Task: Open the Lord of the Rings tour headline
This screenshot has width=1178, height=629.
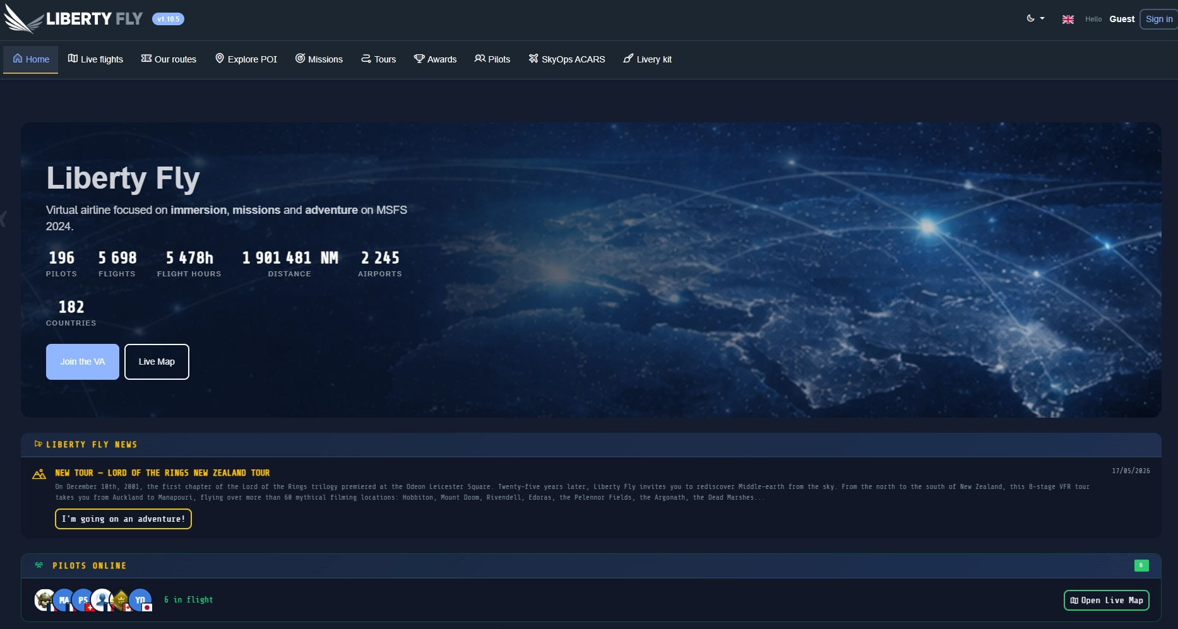Action: [162, 473]
